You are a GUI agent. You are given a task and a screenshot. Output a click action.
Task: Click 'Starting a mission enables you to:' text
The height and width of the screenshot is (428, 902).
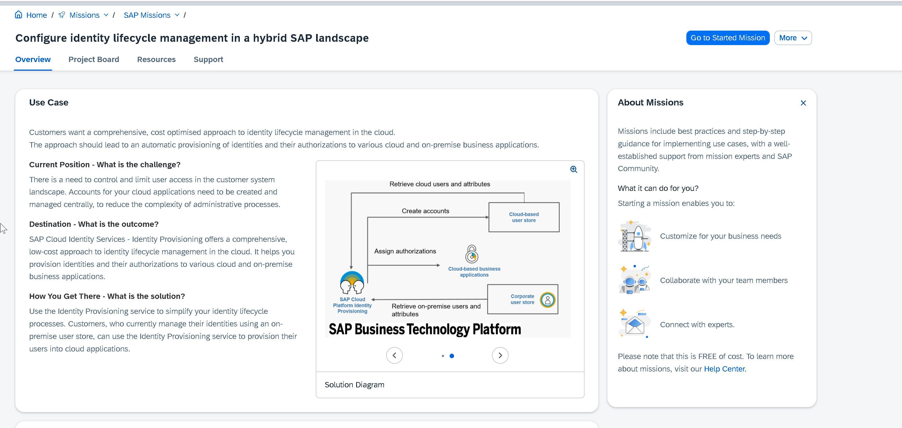(x=676, y=203)
